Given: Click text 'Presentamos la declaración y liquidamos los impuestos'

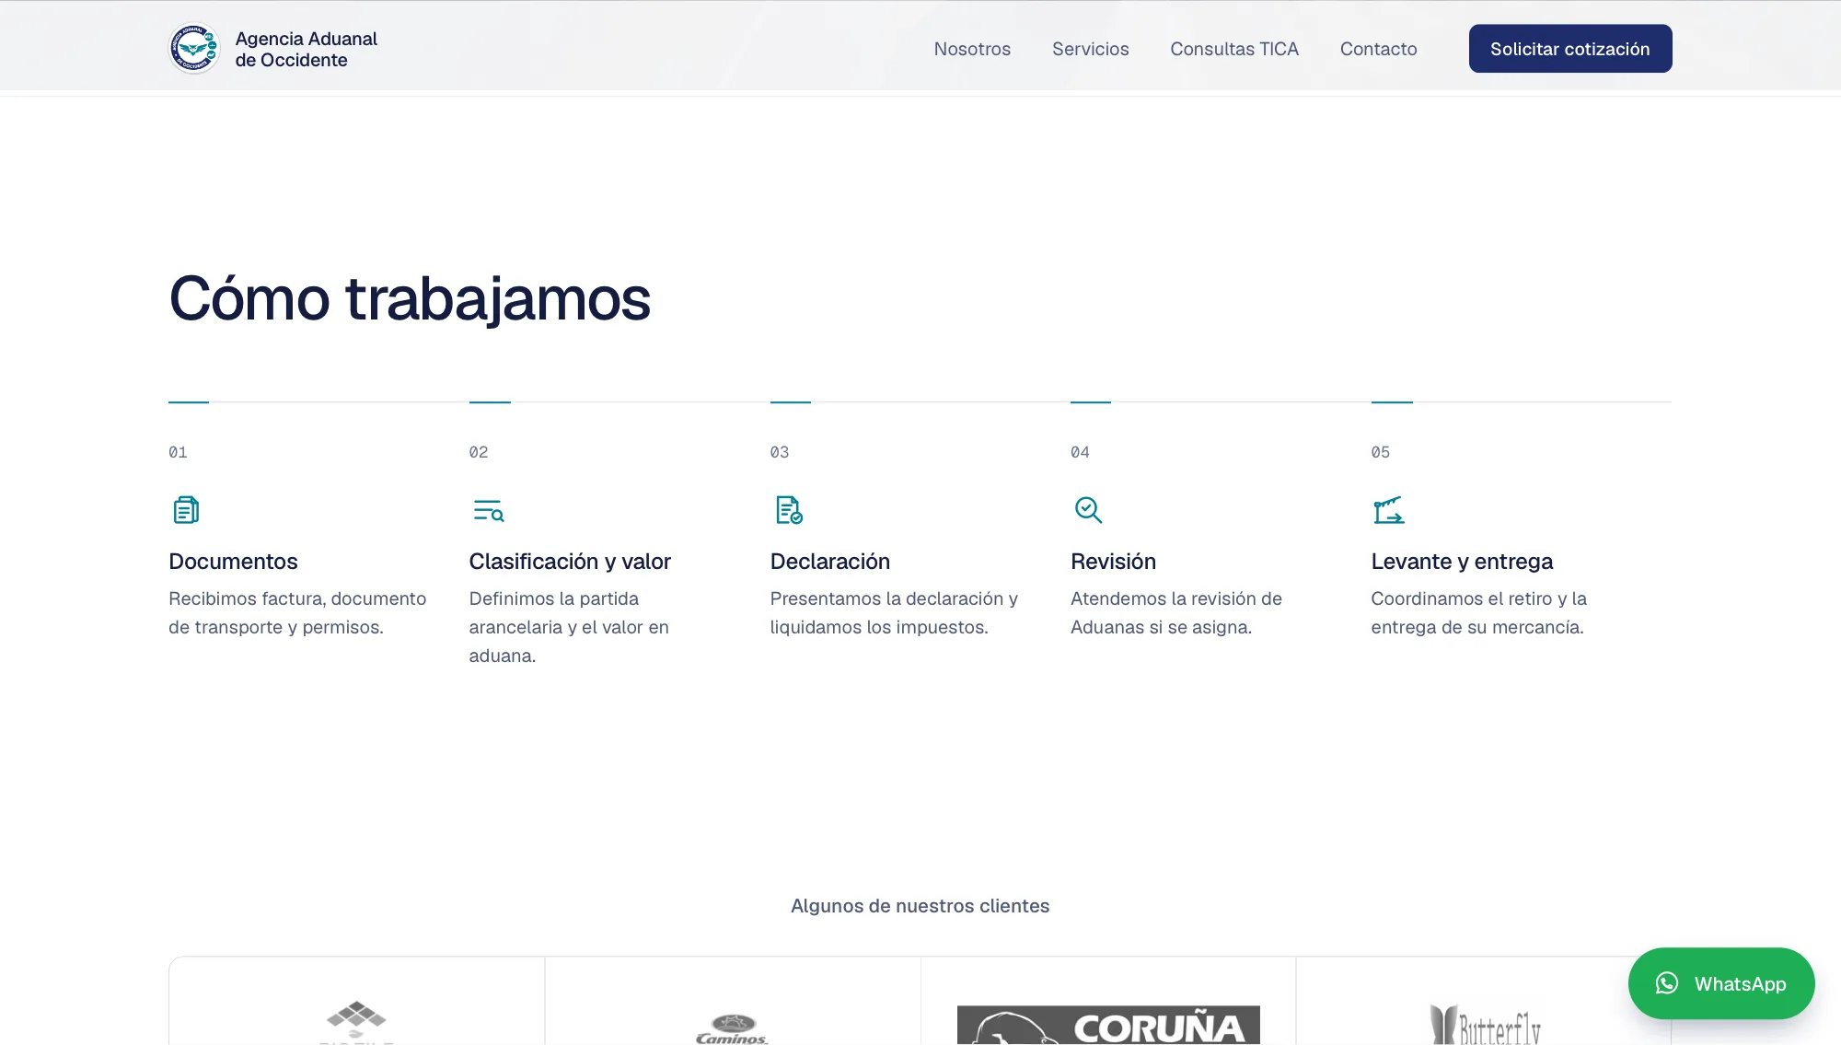Looking at the screenshot, I should tap(894, 613).
